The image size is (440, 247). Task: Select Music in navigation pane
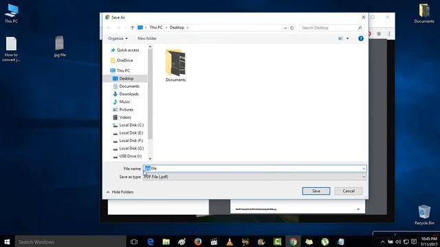121,102
